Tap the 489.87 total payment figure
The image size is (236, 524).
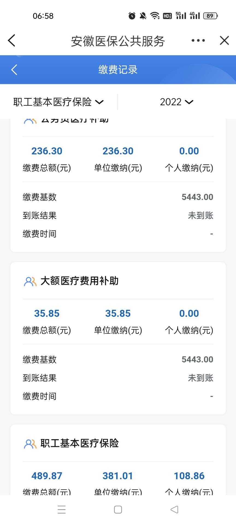[47, 476]
